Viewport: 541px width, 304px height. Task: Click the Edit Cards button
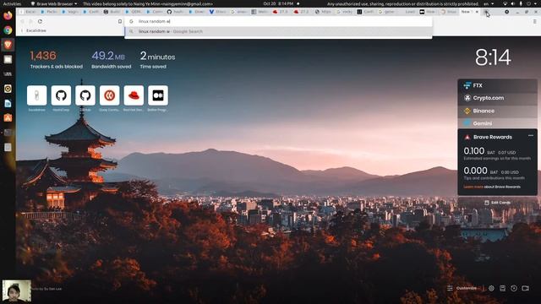pyautogui.click(x=497, y=203)
